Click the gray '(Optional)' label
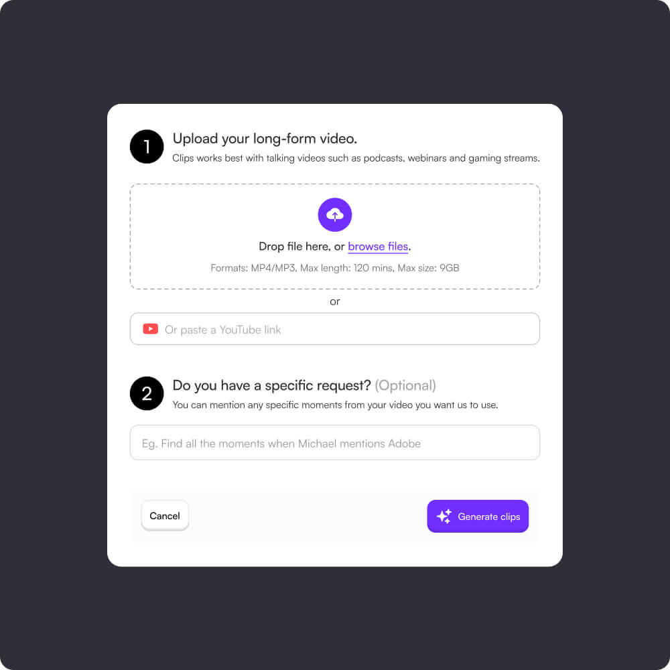 point(405,385)
